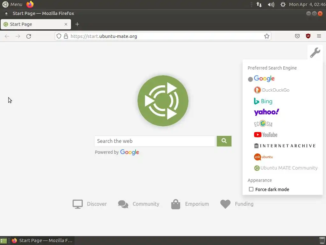This screenshot has width=326, height=245.
Task: Open a new tab with plus button
Action: (x=77, y=24)
